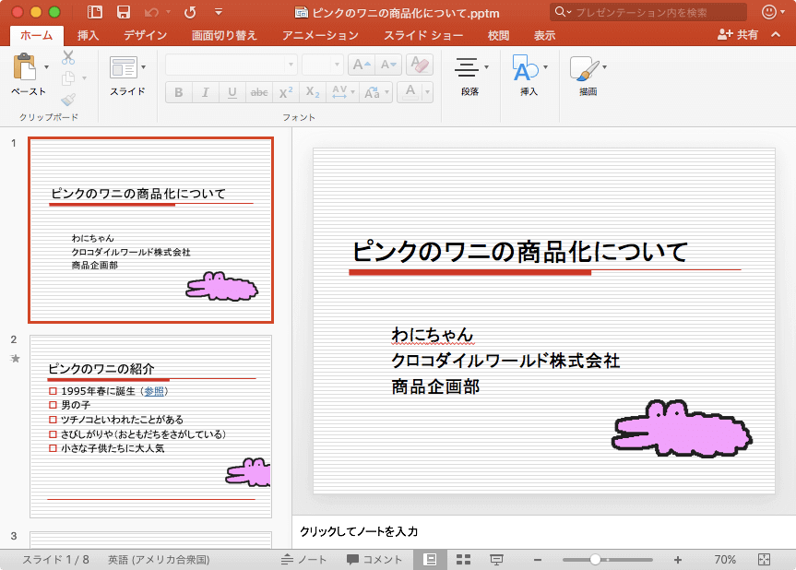
Task: Click the smiley feedback icon
Action: (x=769, y=13)
